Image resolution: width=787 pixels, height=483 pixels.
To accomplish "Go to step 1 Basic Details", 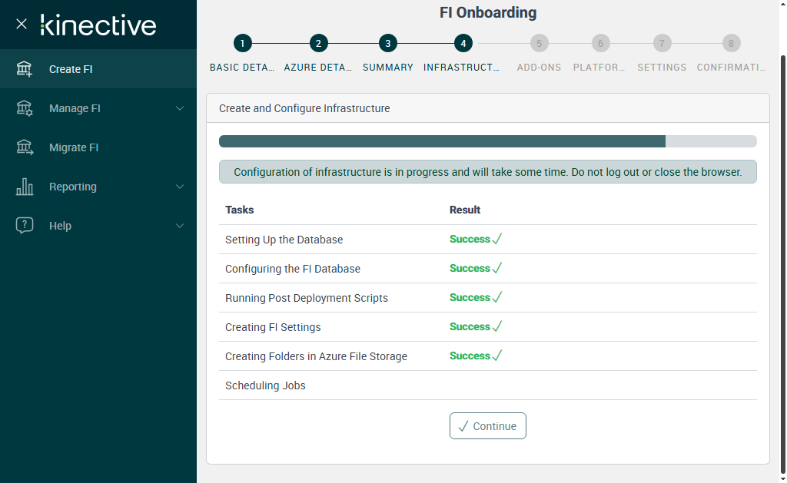I will click(242, 44).
